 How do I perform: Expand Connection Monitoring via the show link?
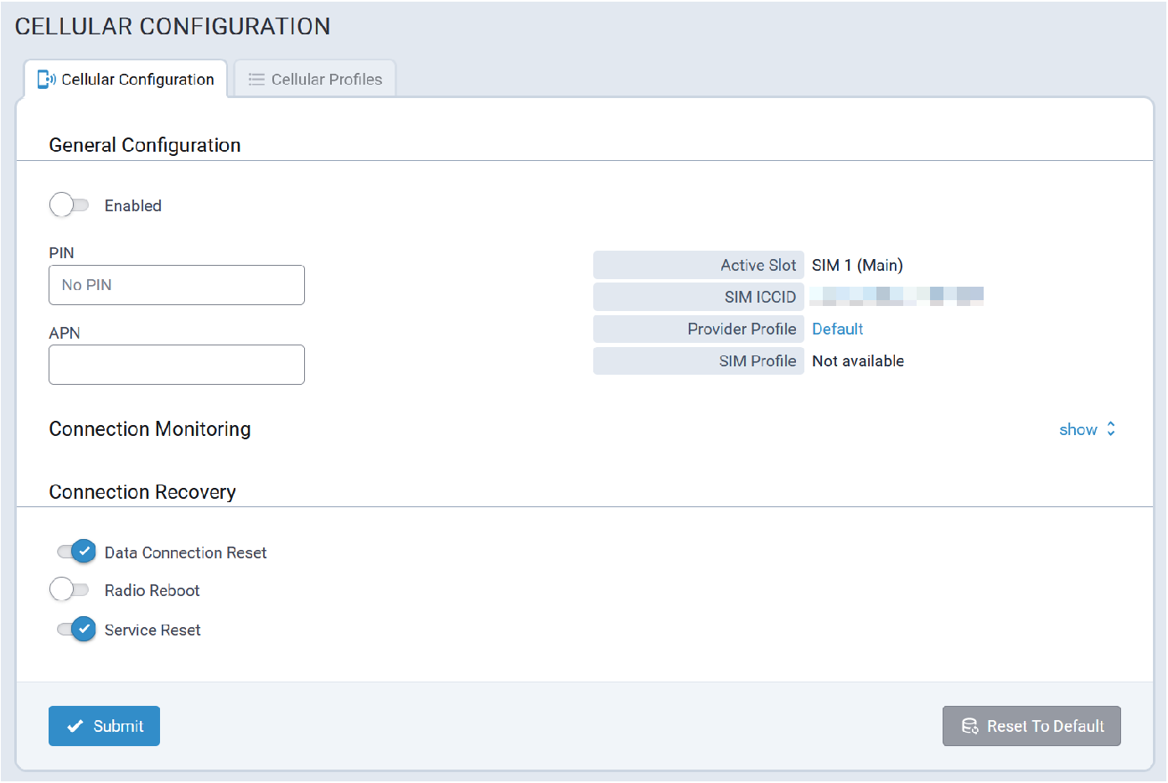(x=1078, y=430)
